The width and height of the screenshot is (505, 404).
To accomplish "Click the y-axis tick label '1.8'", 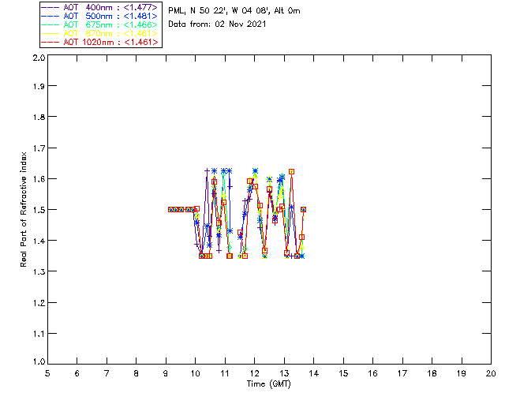I will click(39, 117).
